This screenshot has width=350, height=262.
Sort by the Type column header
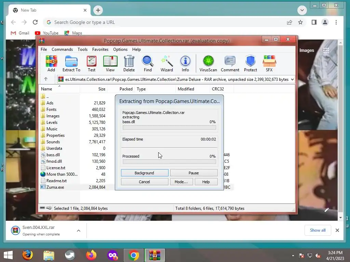tap(155, 89)
